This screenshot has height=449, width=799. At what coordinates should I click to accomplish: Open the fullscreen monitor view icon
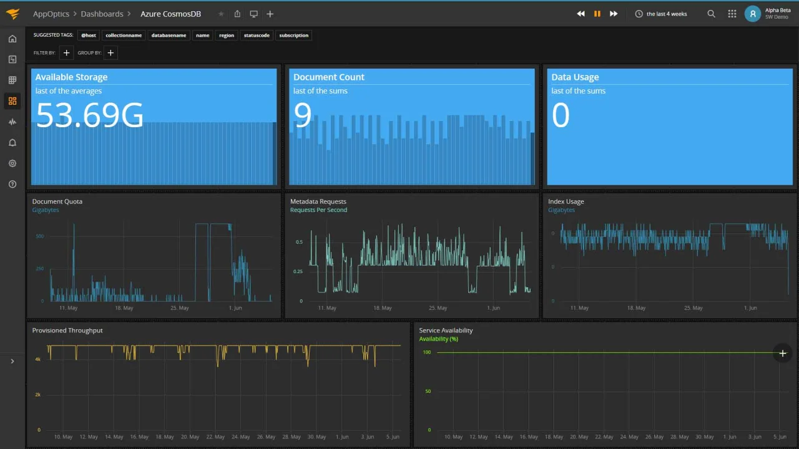click(253, 14)
